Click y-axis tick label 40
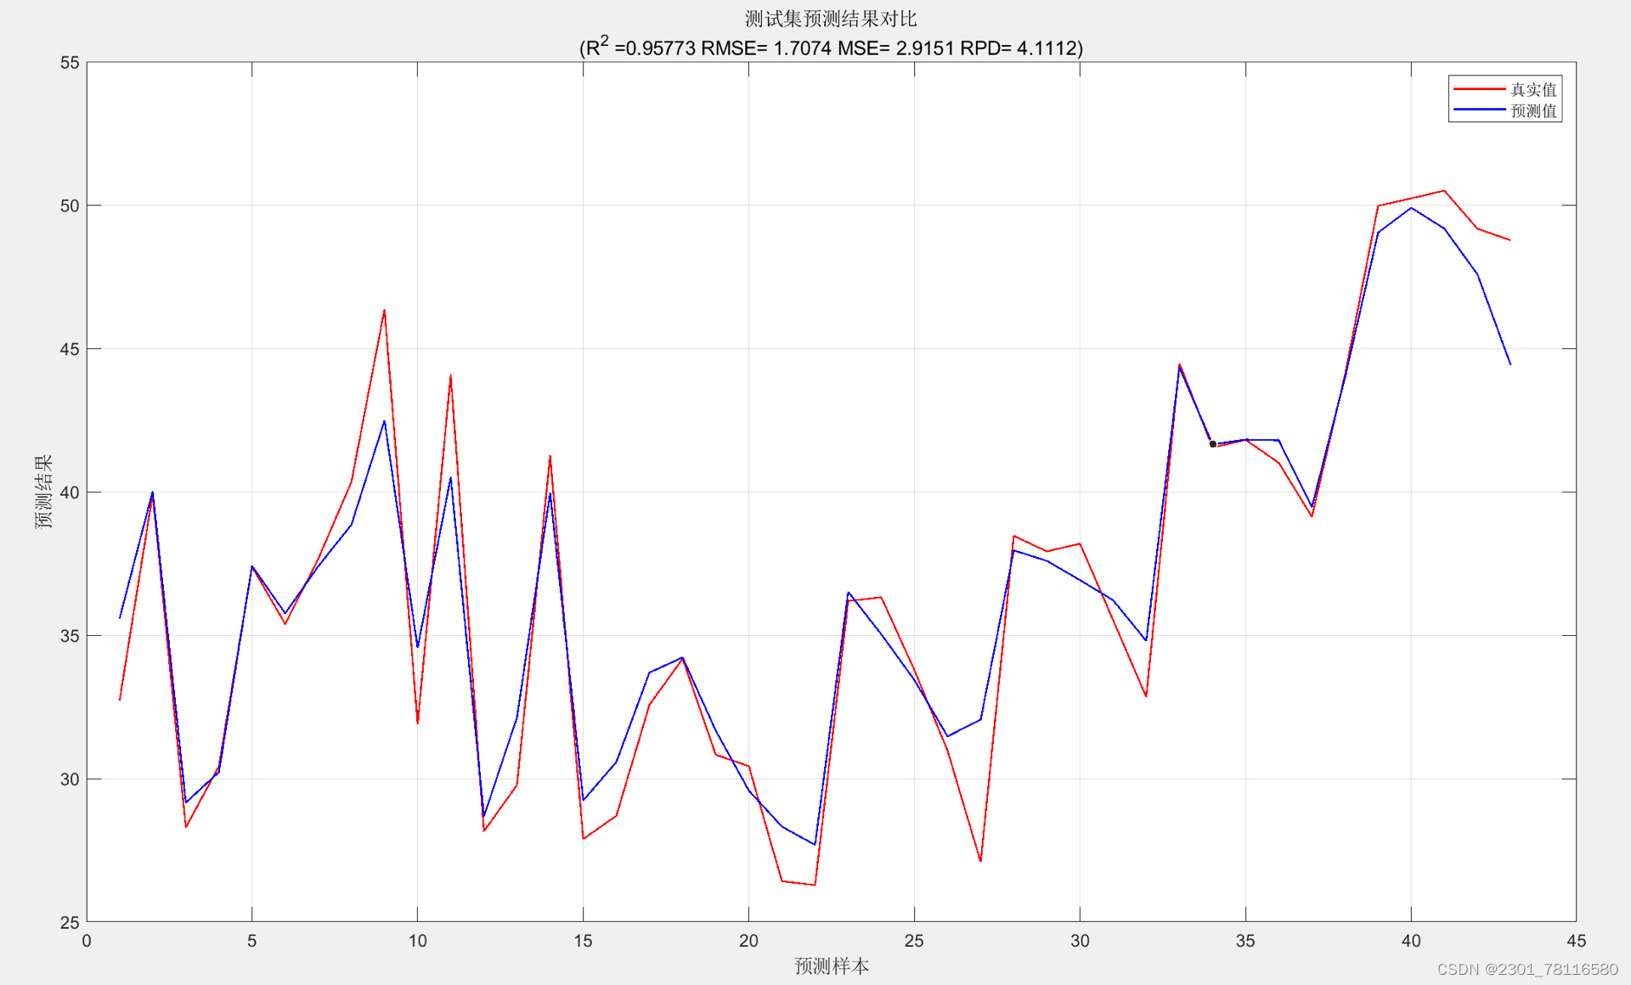The width and height of the screenshot is (1631, 985). [70, 492]
